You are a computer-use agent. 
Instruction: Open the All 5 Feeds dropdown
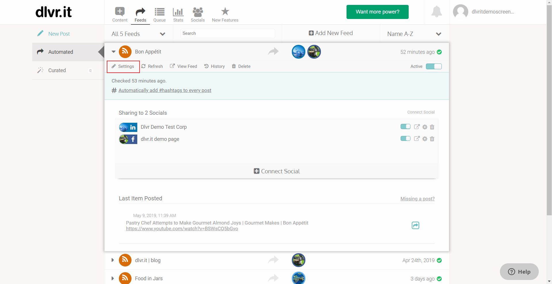pos(138,34)
